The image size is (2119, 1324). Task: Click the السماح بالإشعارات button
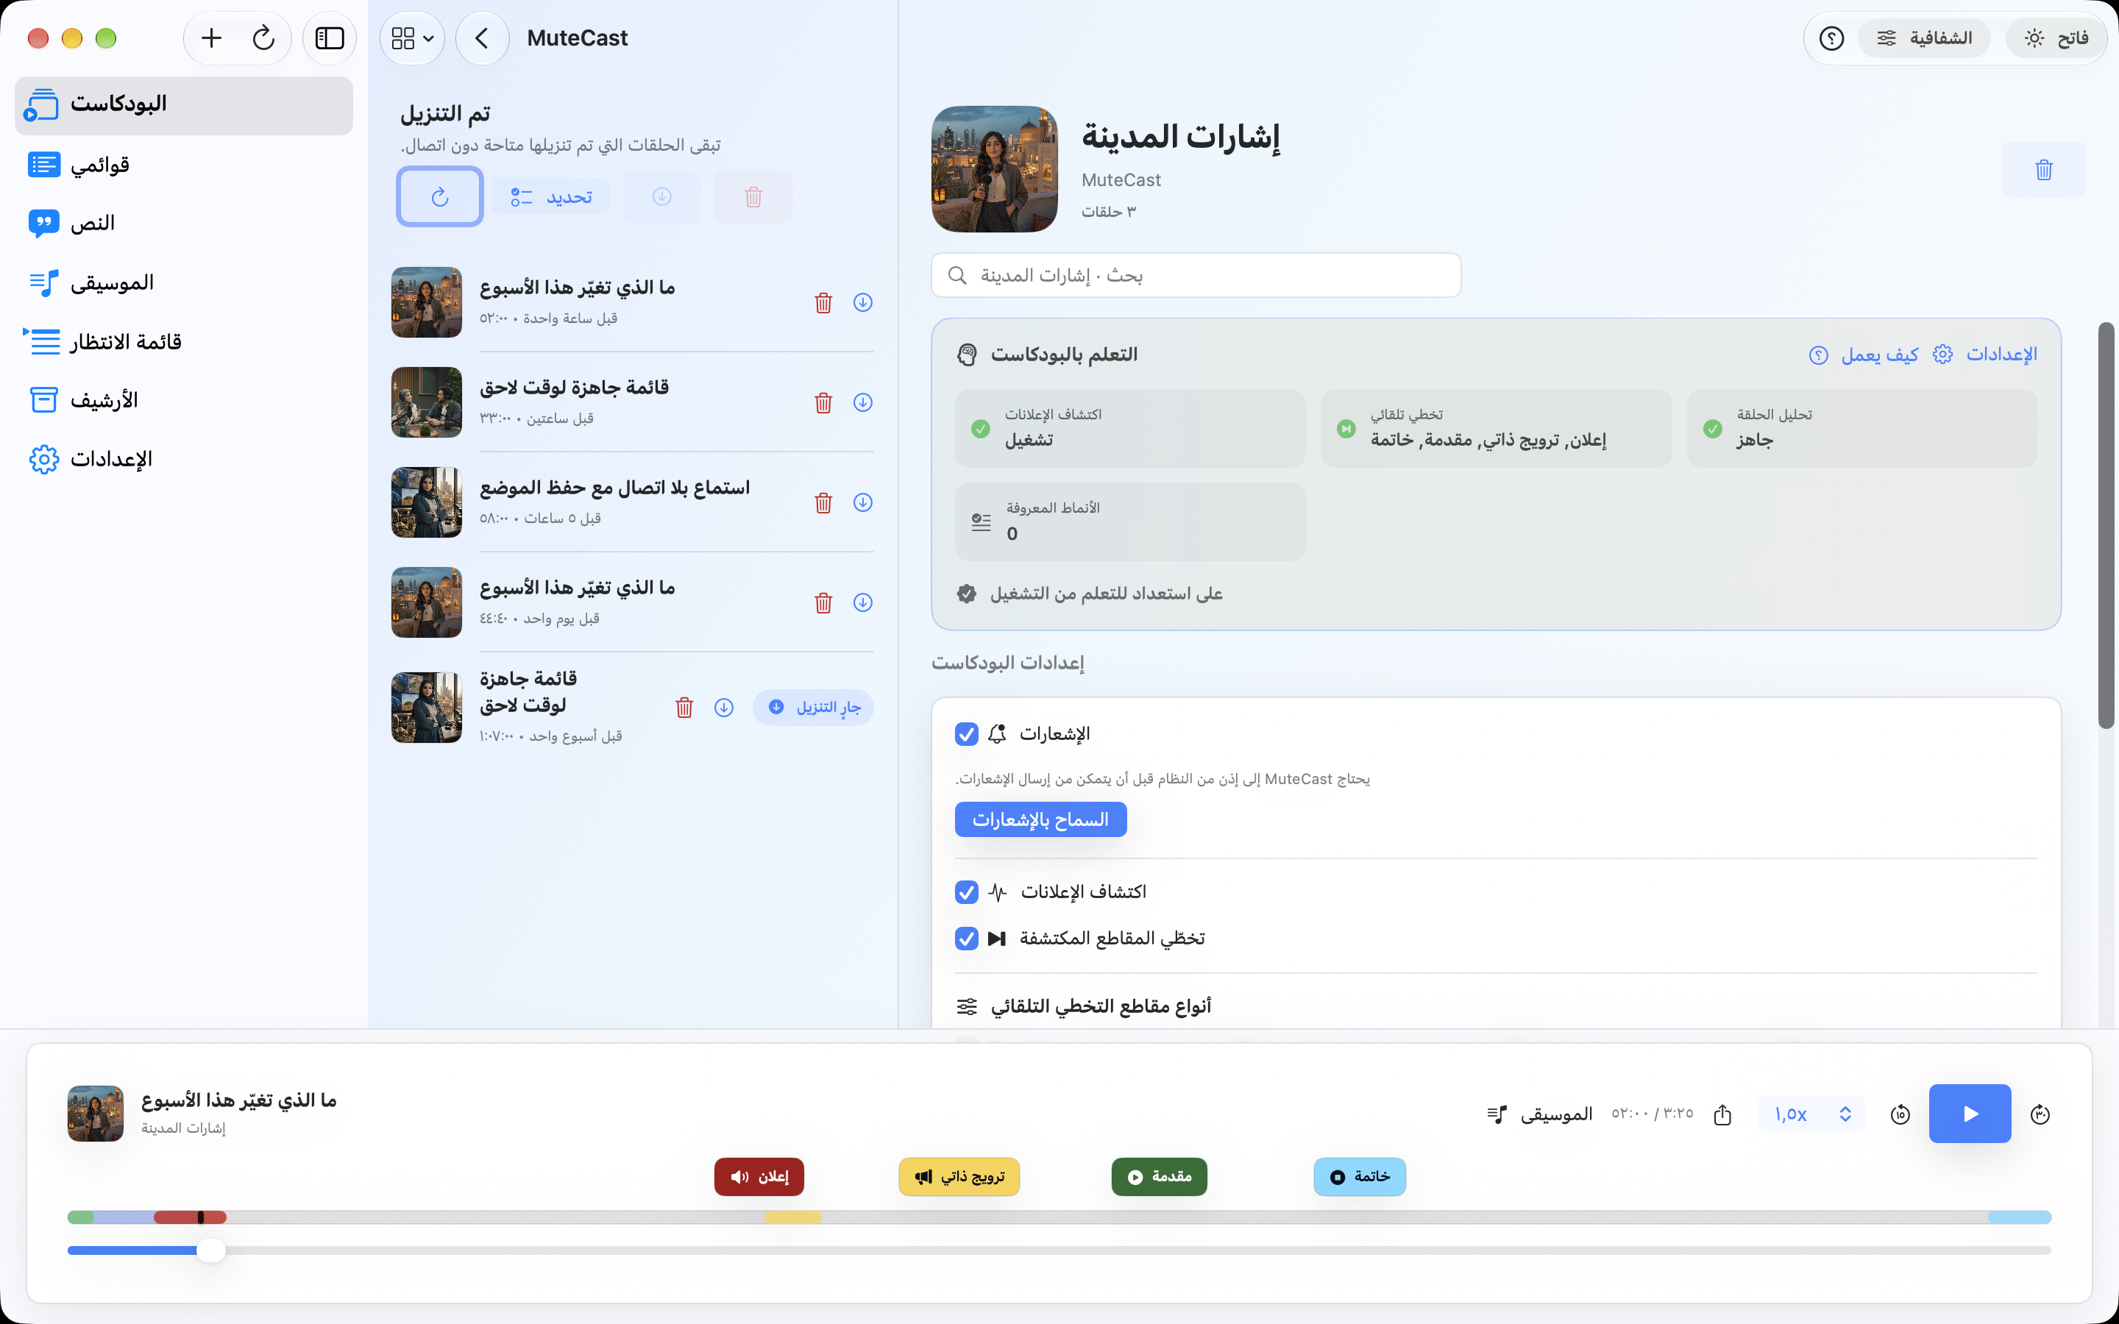(1040, 819)
